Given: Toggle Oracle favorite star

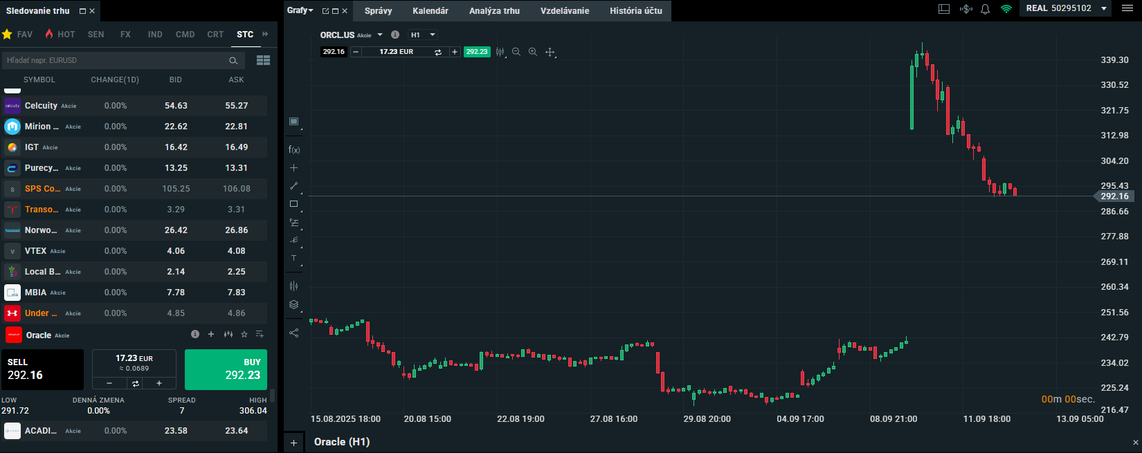Looking at the screenshot, I should click(244, 335).
